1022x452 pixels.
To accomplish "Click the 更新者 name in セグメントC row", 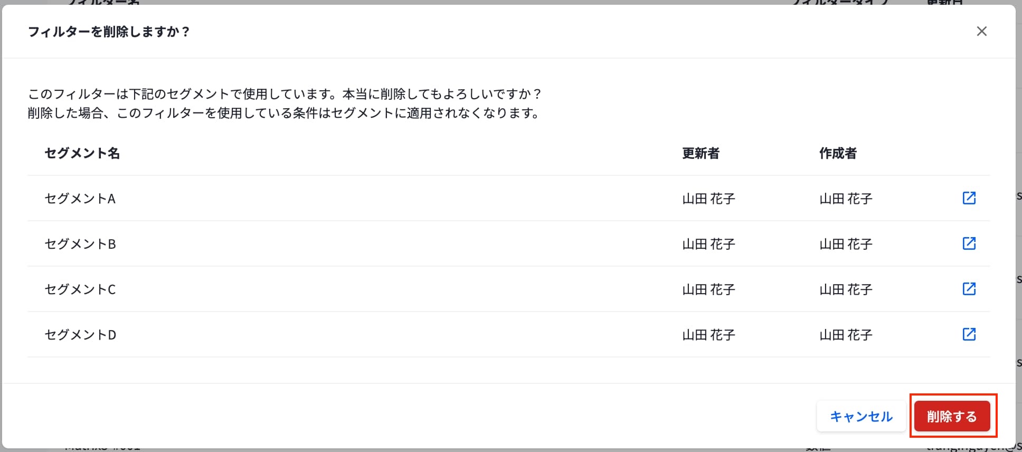I will pyautogui.click(x=708, y=289).
